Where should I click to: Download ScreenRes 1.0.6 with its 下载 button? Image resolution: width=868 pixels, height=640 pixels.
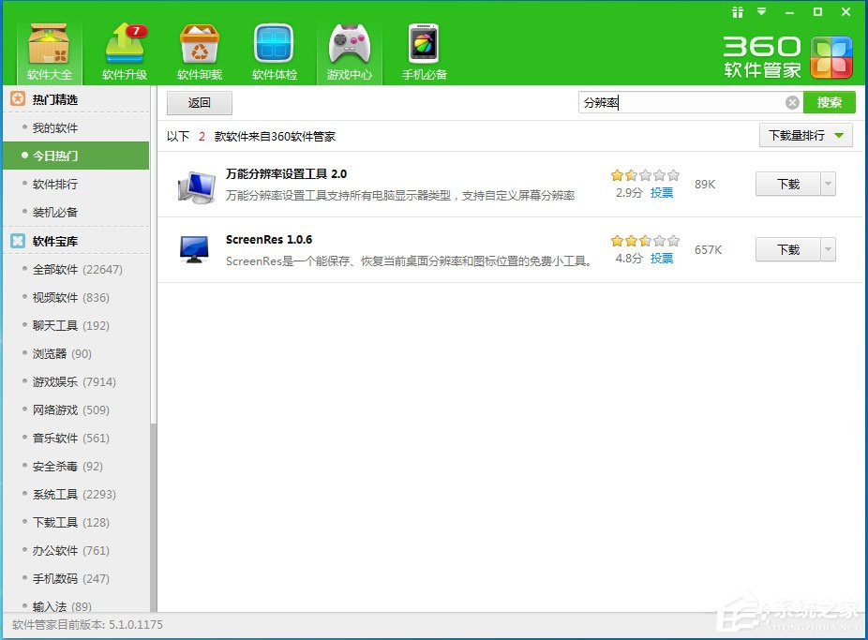tap(789, 249)
